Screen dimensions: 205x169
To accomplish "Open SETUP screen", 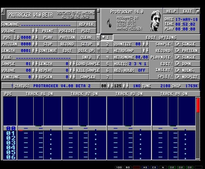I will pos(86,44).
